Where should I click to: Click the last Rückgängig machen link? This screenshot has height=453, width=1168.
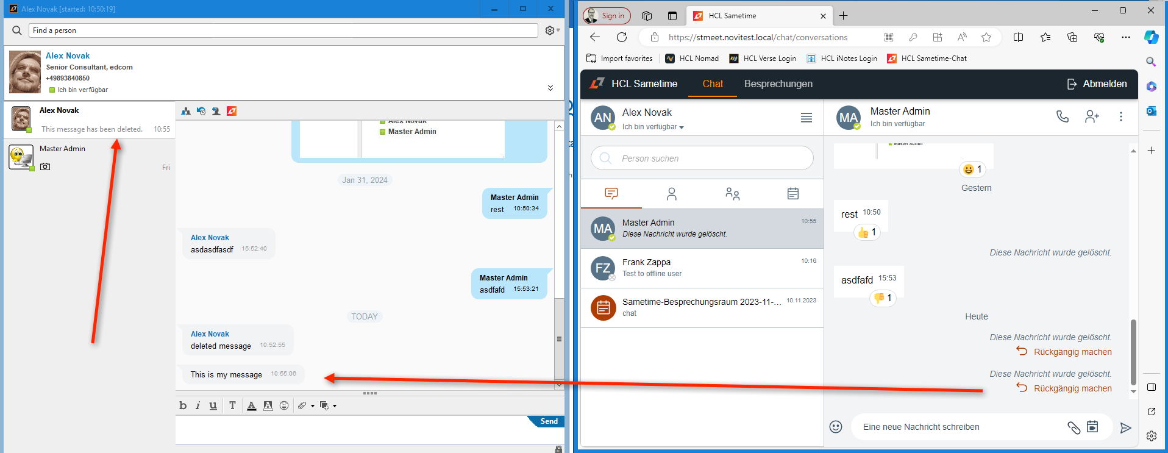click(x=1064, y=388)
